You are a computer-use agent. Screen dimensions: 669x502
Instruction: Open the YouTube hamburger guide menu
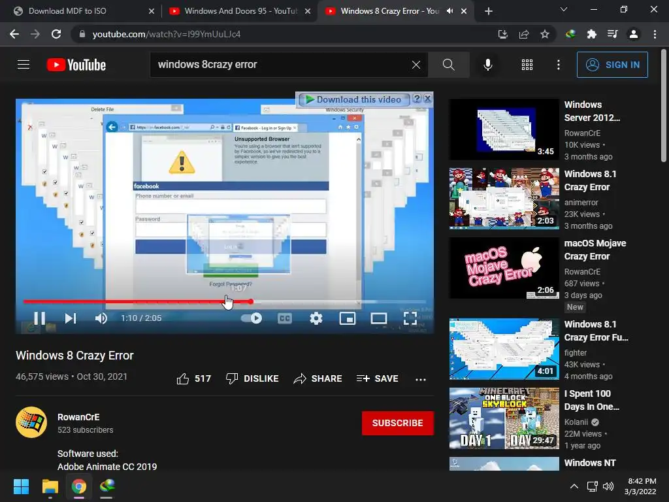coord(24,65)
